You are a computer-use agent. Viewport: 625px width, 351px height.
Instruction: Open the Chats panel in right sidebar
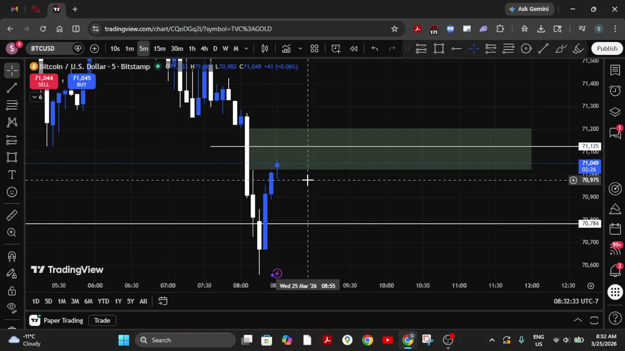615,133
